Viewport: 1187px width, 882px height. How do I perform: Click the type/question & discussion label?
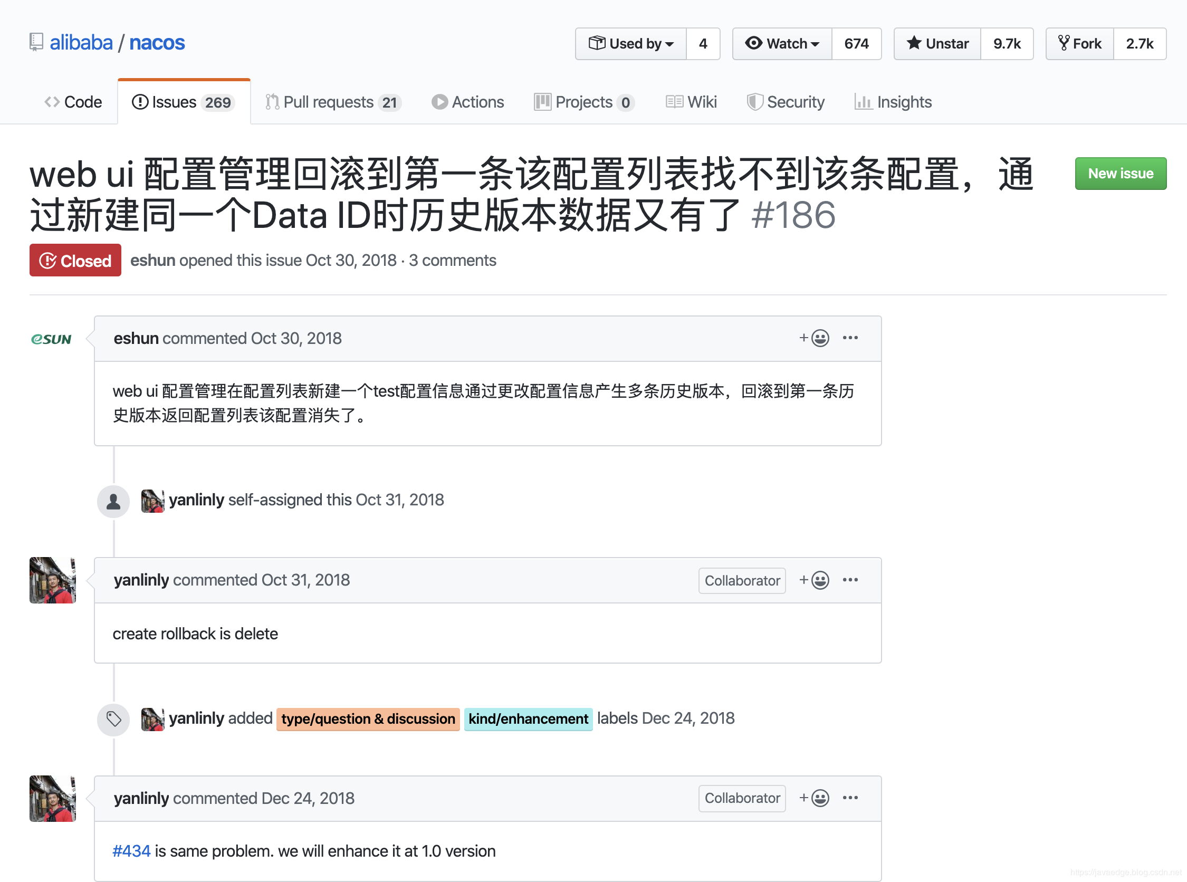tap(368, 718)
